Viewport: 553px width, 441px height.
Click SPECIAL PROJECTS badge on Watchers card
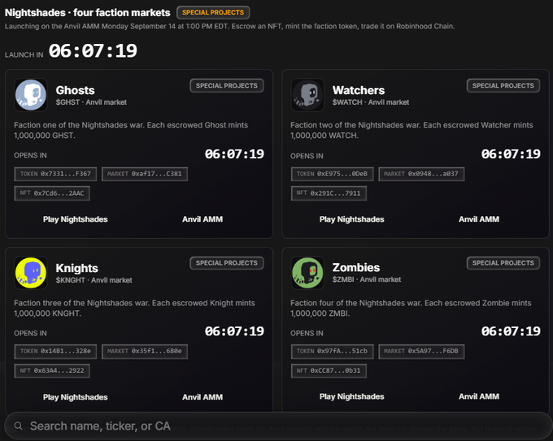pyautogui.click(x=503, y=85)
